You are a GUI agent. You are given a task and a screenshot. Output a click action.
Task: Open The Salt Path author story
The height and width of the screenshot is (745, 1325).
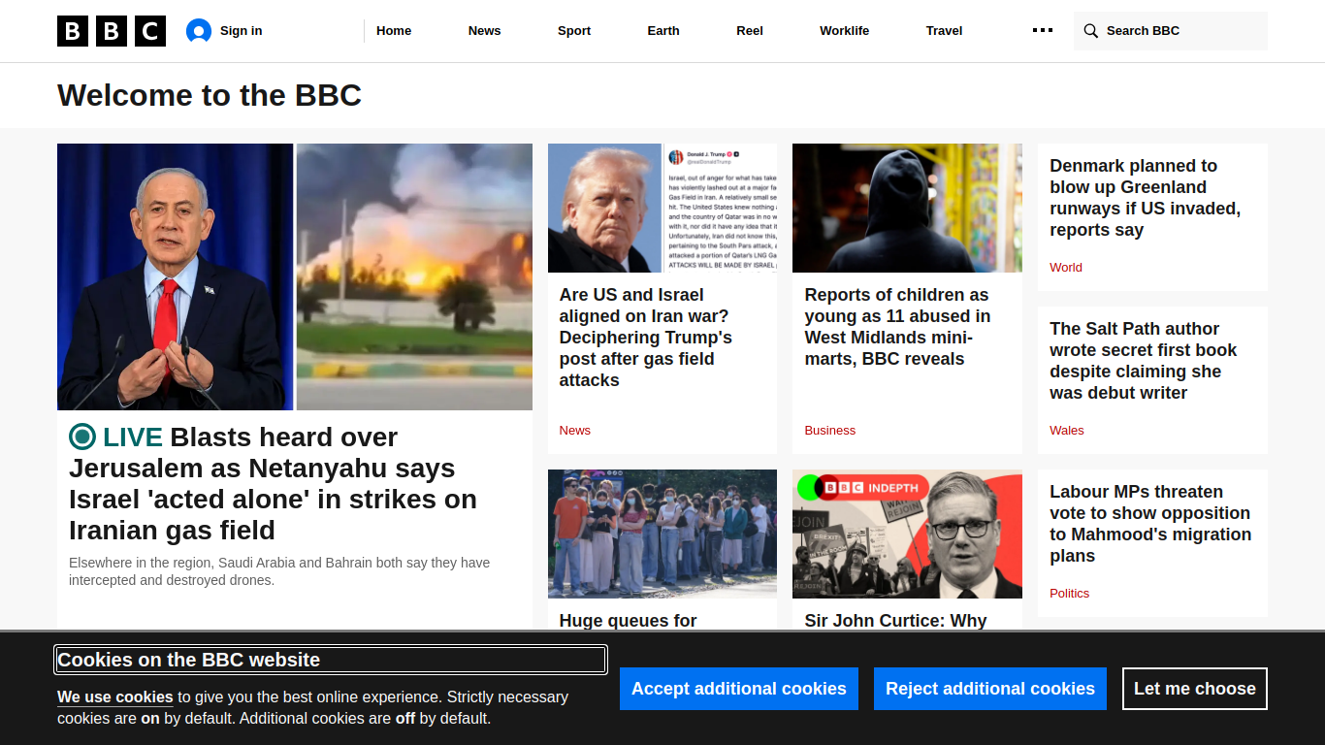point(1144,361)
